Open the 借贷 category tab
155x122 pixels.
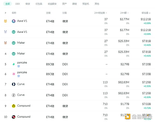pos(28,4)
